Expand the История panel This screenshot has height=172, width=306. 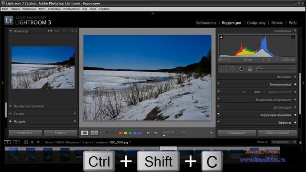point(11,121)
